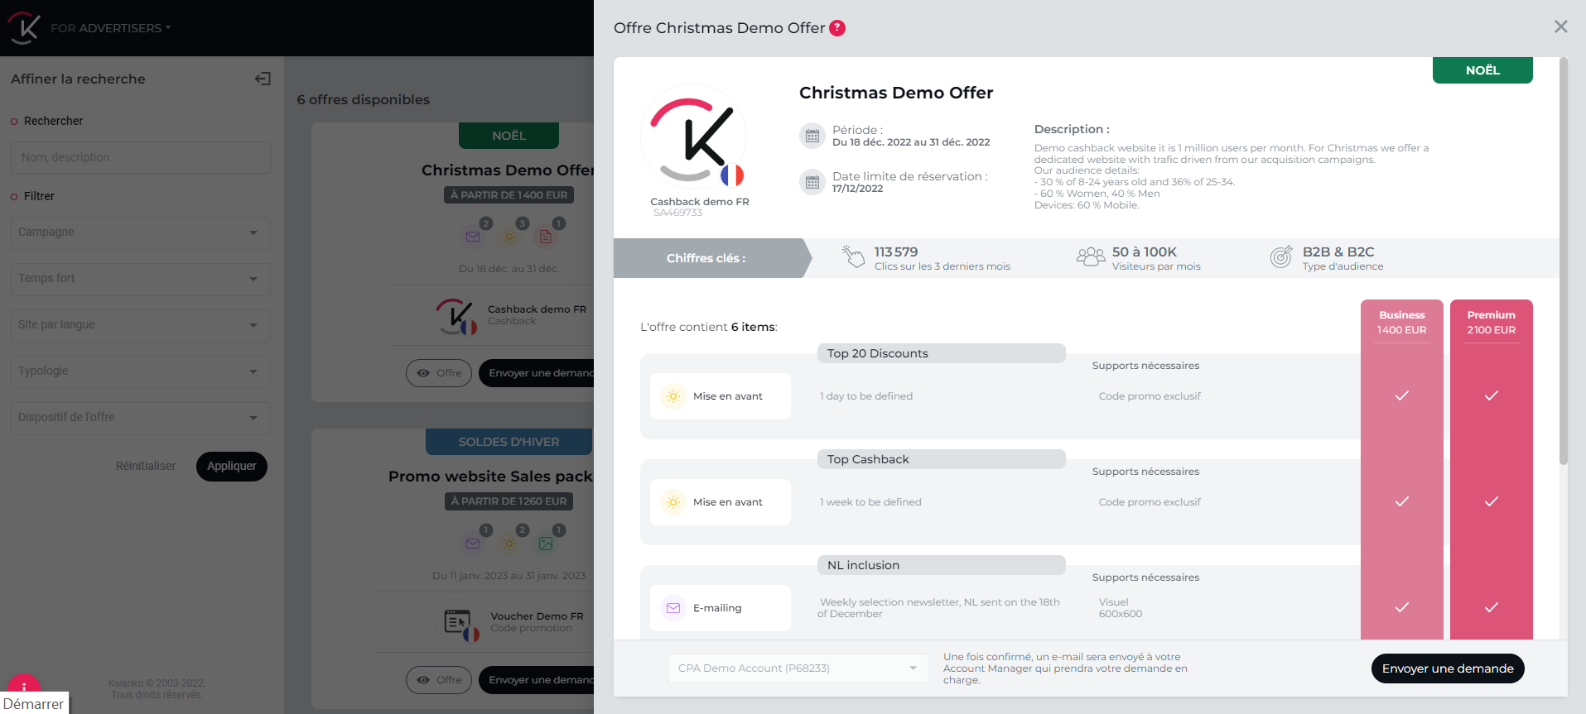Click the Kwanko logo in header

pos(24,27)
